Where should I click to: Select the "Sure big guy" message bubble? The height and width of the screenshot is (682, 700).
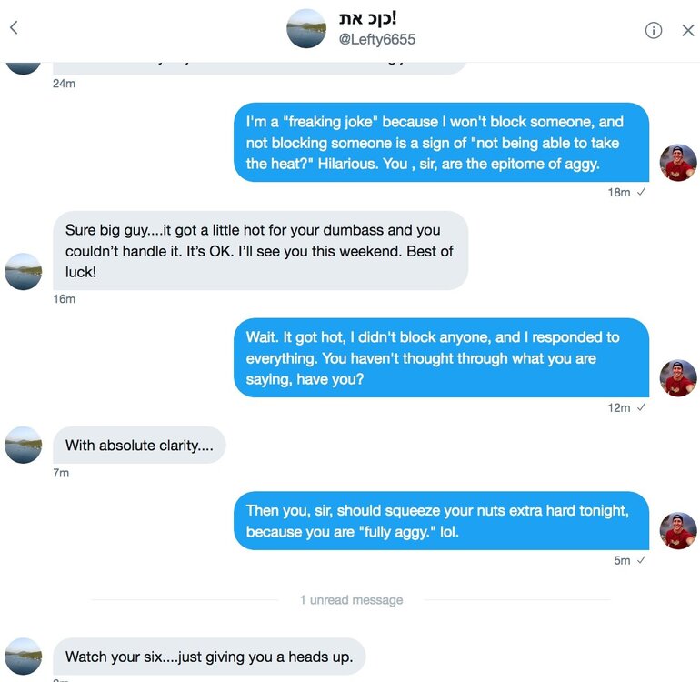(260, 251)
